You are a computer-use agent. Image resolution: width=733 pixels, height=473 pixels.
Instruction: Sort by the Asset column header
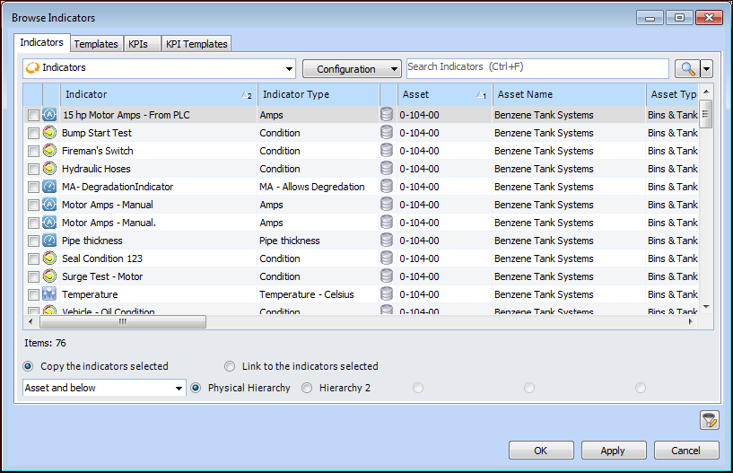pos(445,94)
